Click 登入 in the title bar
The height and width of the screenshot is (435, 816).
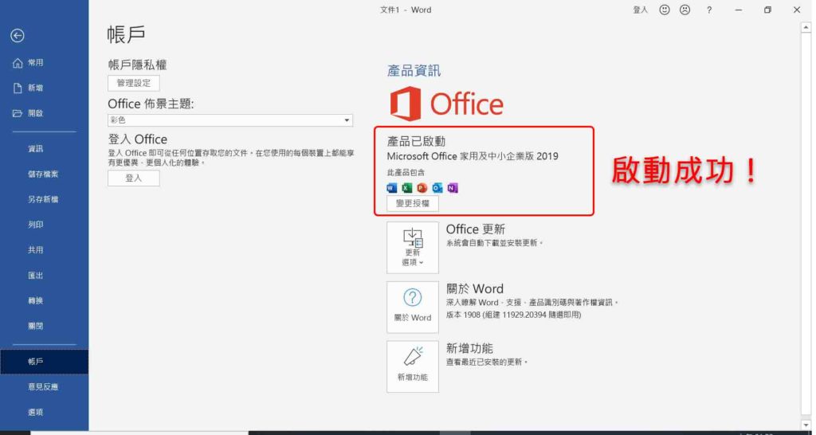tap(640, 10)
